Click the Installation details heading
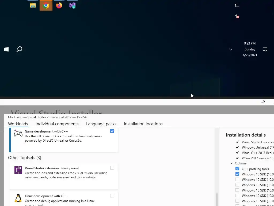 (x=246, y=135)
